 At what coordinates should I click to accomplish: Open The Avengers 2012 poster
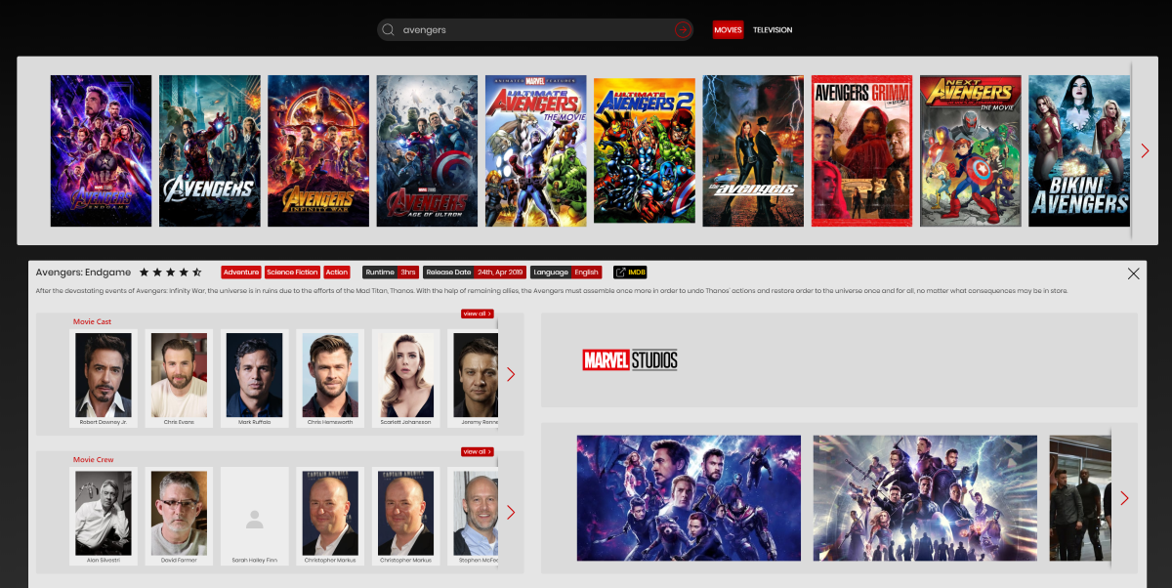pos(210,150)
